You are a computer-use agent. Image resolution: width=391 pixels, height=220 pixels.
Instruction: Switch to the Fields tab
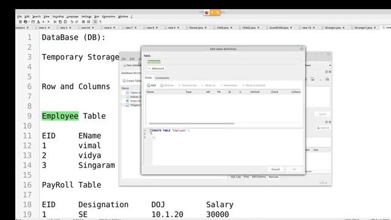coord(148,78)
